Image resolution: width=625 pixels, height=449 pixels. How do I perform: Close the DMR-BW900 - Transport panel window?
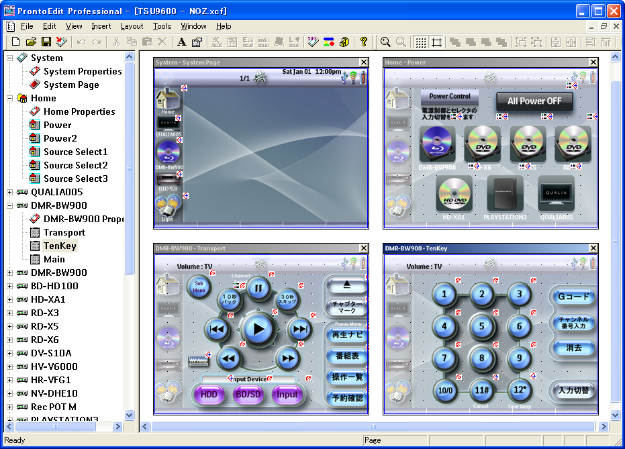364,248
